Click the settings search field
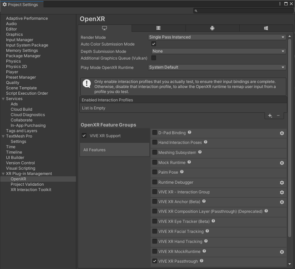The width and height of the screenshot is (295, 269). pos(243,11)
